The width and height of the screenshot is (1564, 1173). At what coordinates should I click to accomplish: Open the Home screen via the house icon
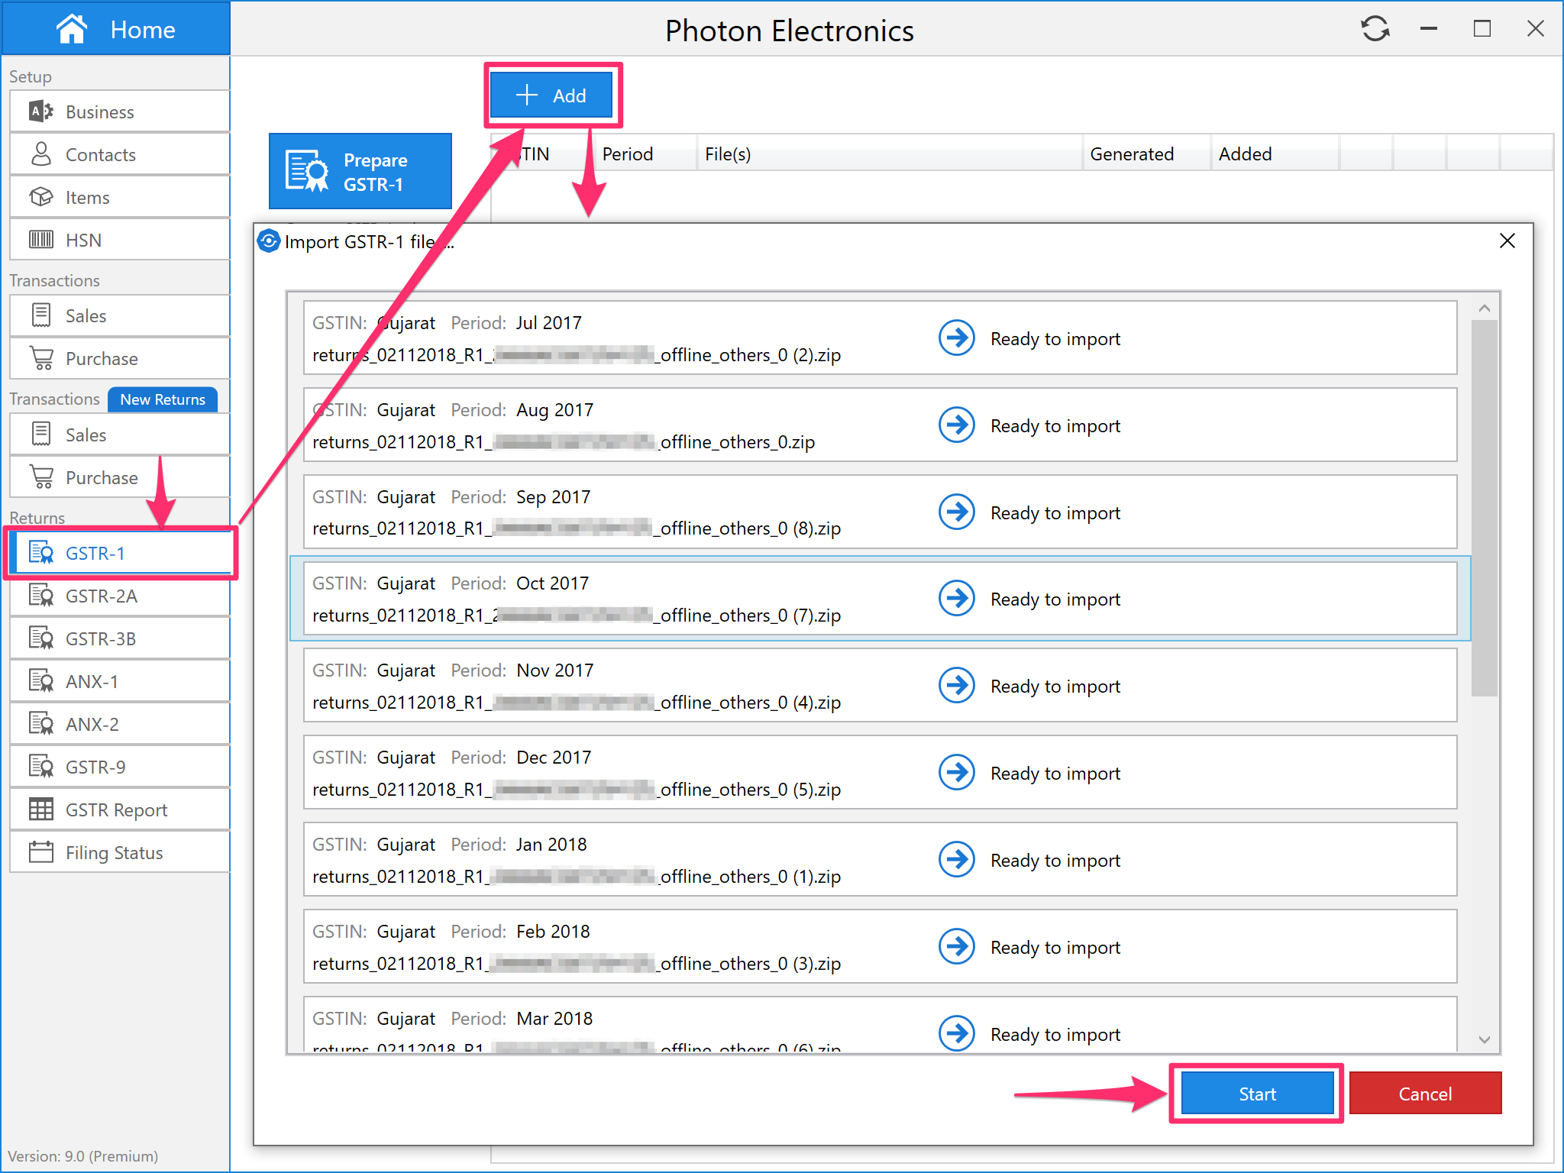click(x=72, y=29)
